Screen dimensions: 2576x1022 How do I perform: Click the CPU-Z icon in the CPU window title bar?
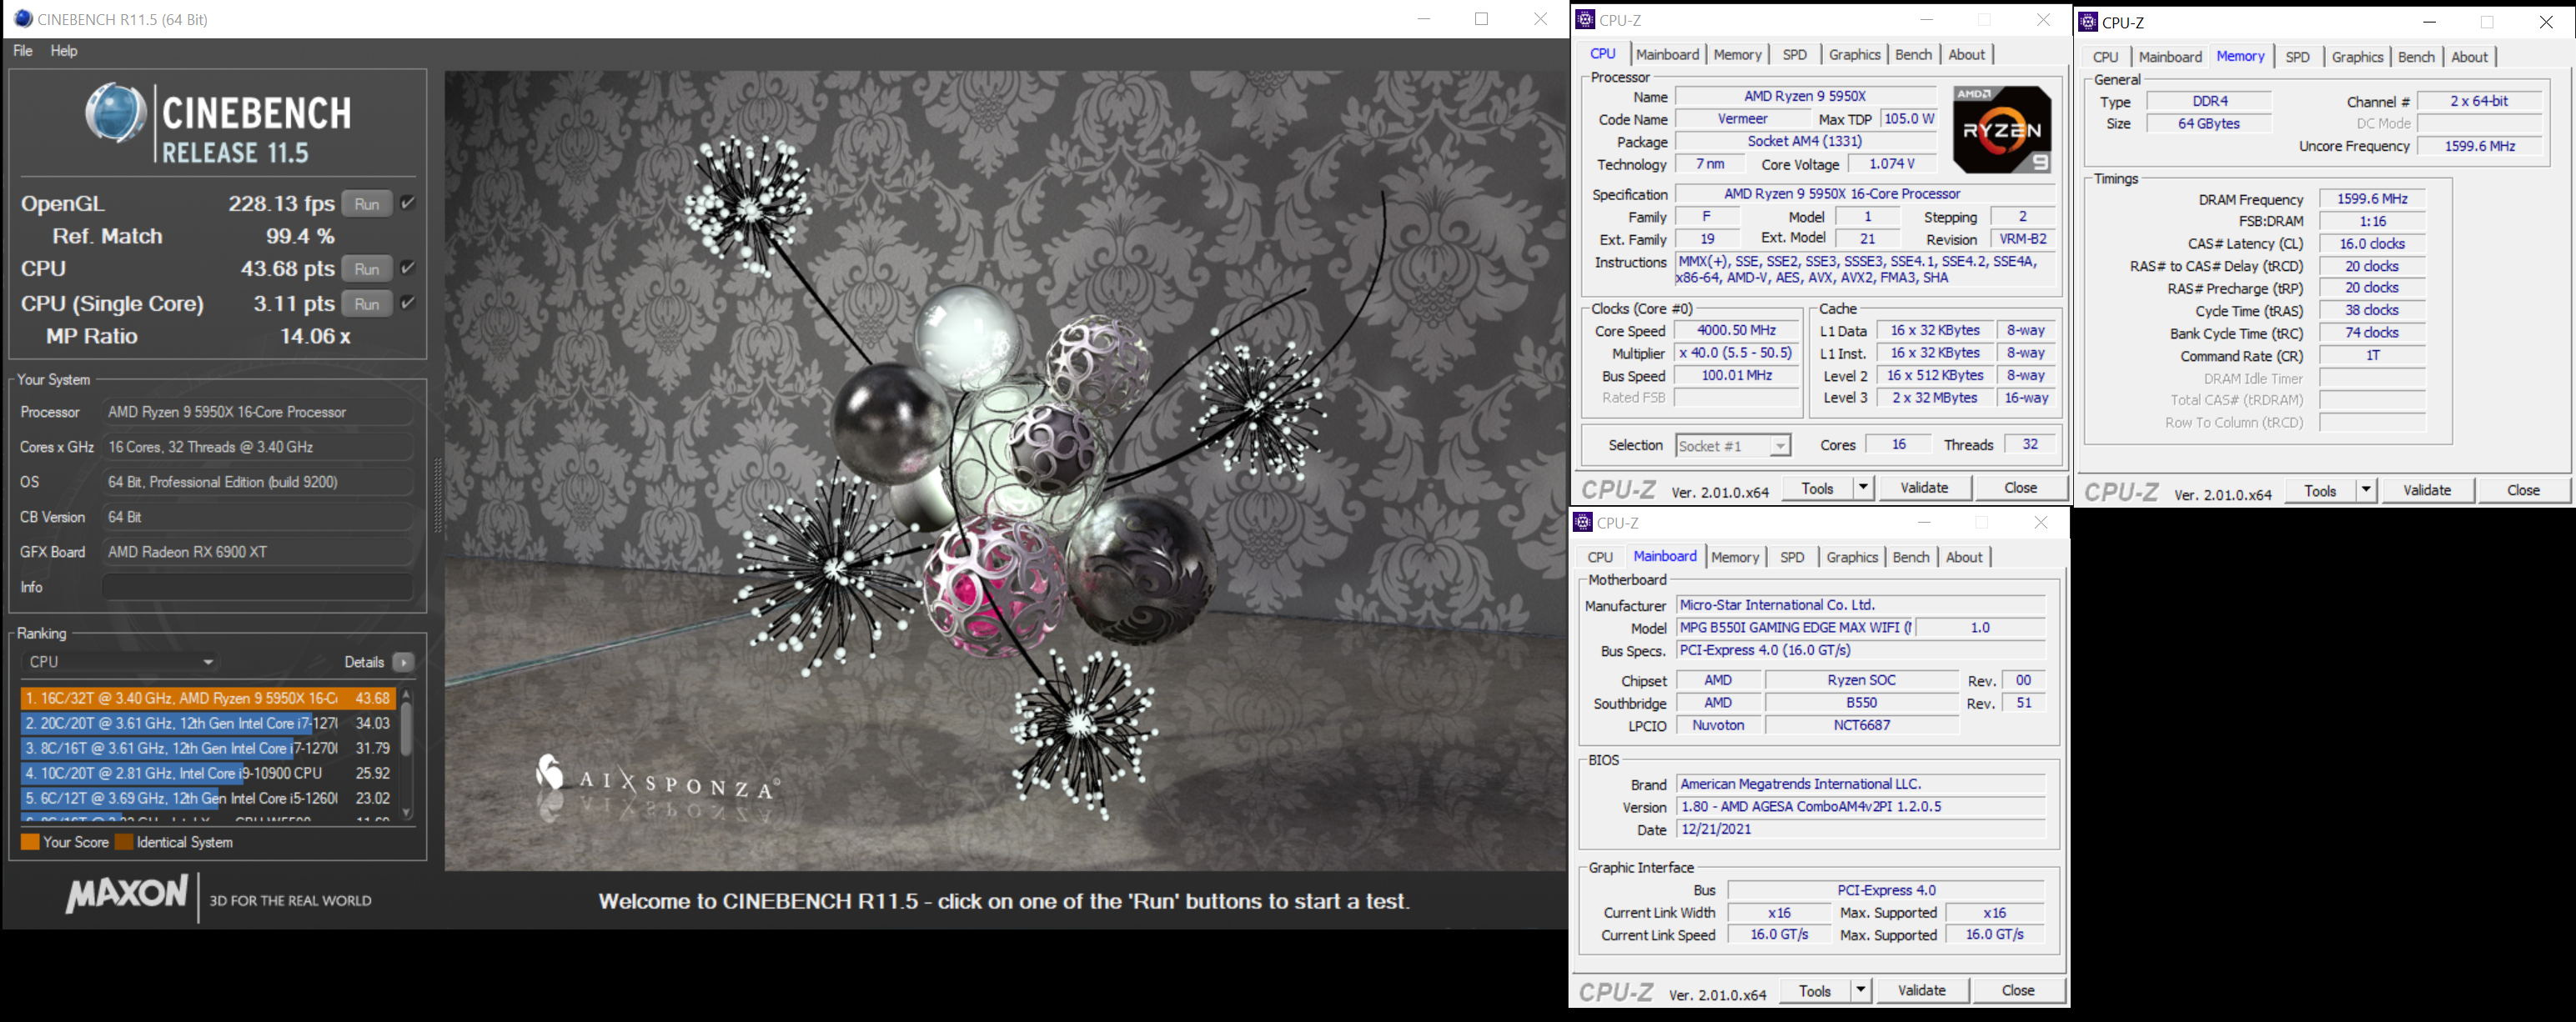click(1585, 20)
